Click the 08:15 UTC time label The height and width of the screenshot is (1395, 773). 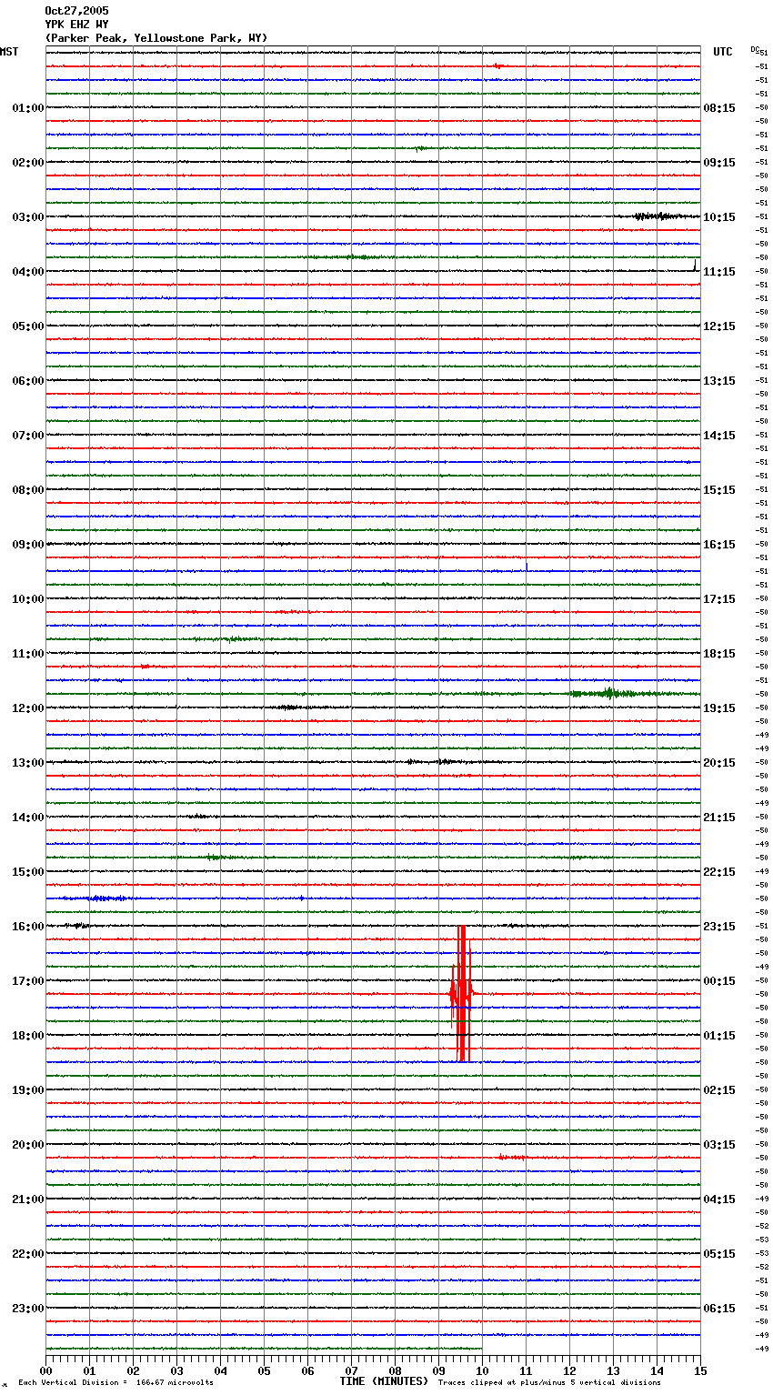pos(719,108)
